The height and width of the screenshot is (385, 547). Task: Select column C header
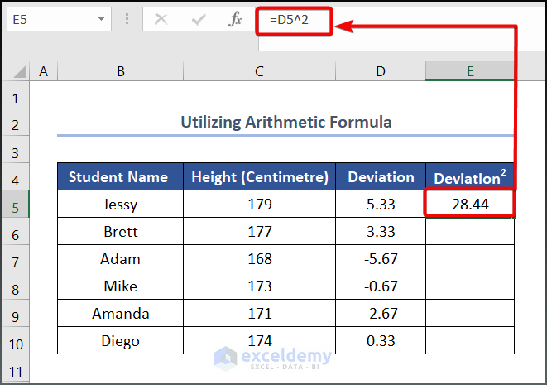259,72
